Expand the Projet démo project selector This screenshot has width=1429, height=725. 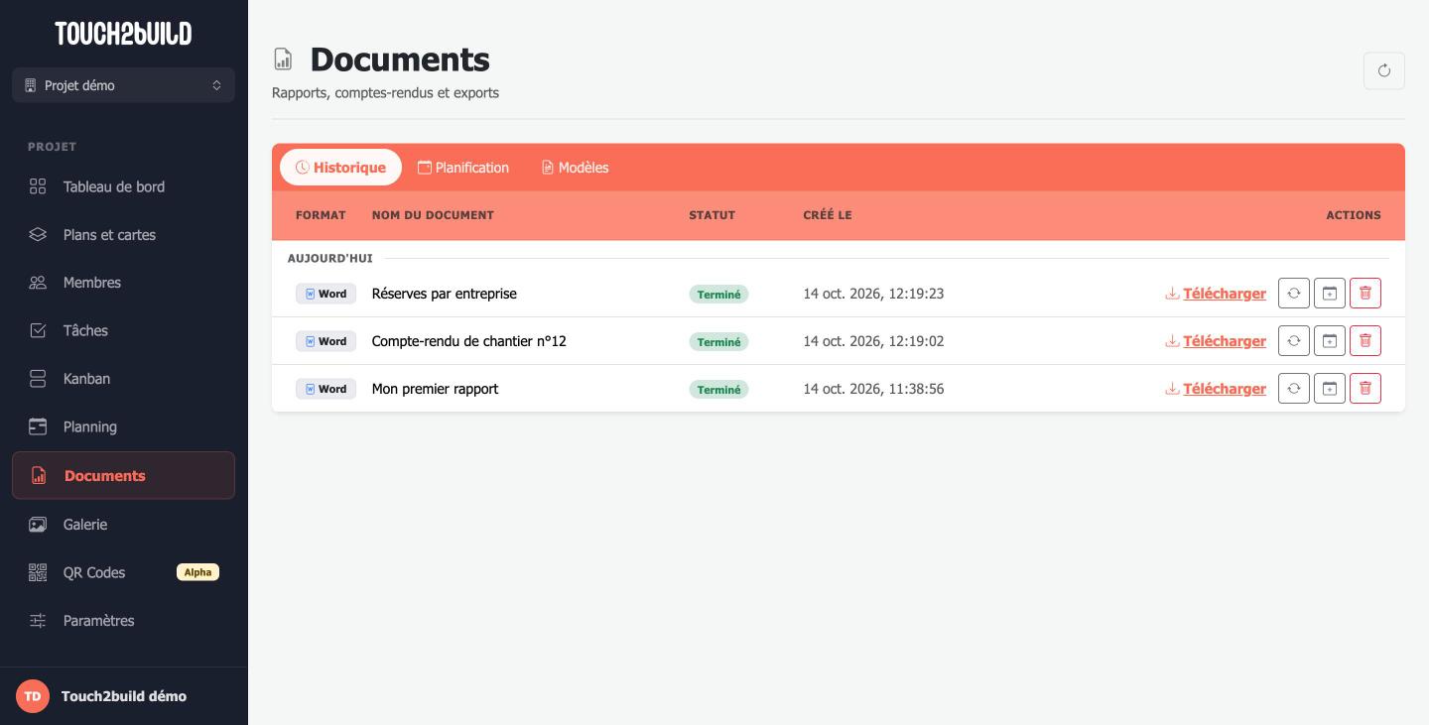tap(123, 85)
